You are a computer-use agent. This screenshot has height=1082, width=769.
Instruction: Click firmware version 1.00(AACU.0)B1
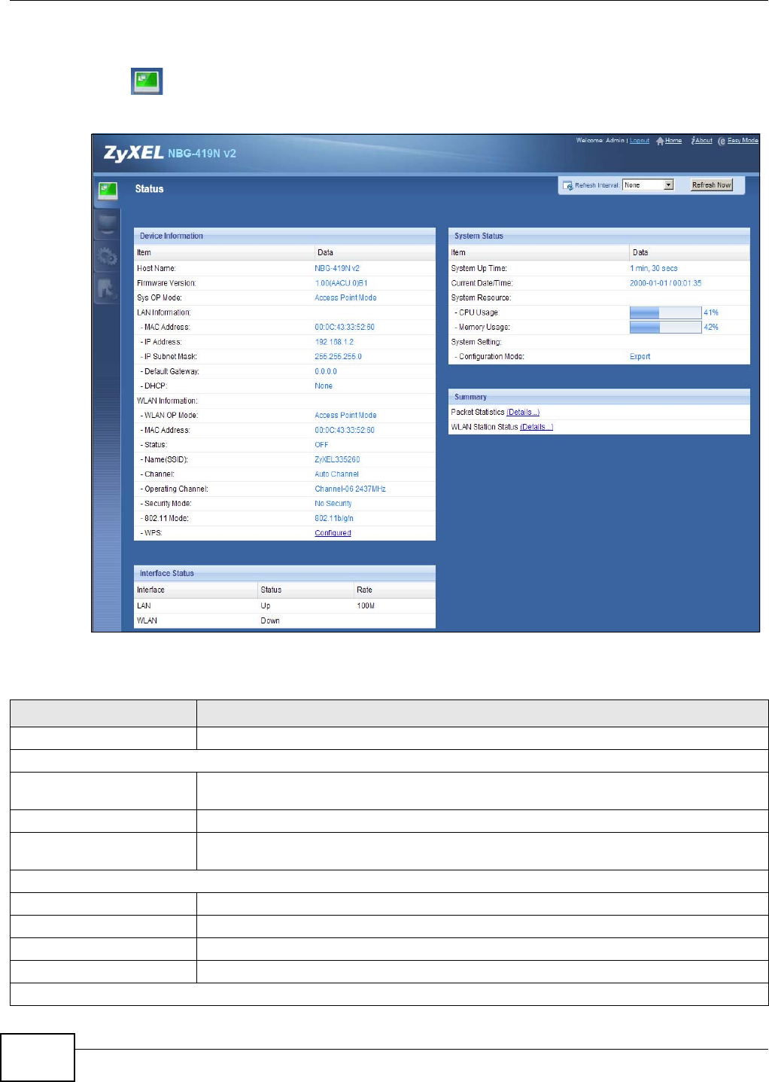(x=341, y=283)
